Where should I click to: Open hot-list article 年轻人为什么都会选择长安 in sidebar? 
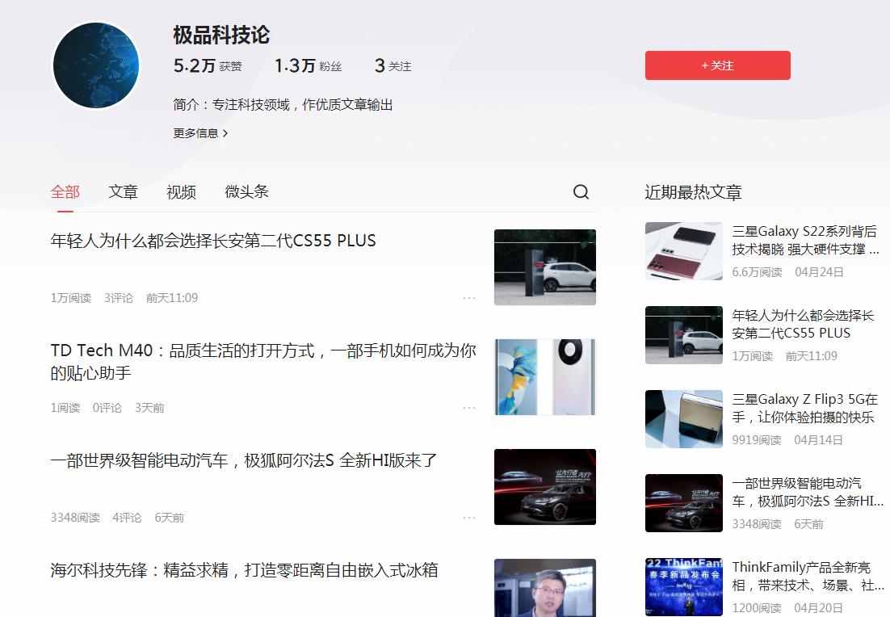coord(803,324)
